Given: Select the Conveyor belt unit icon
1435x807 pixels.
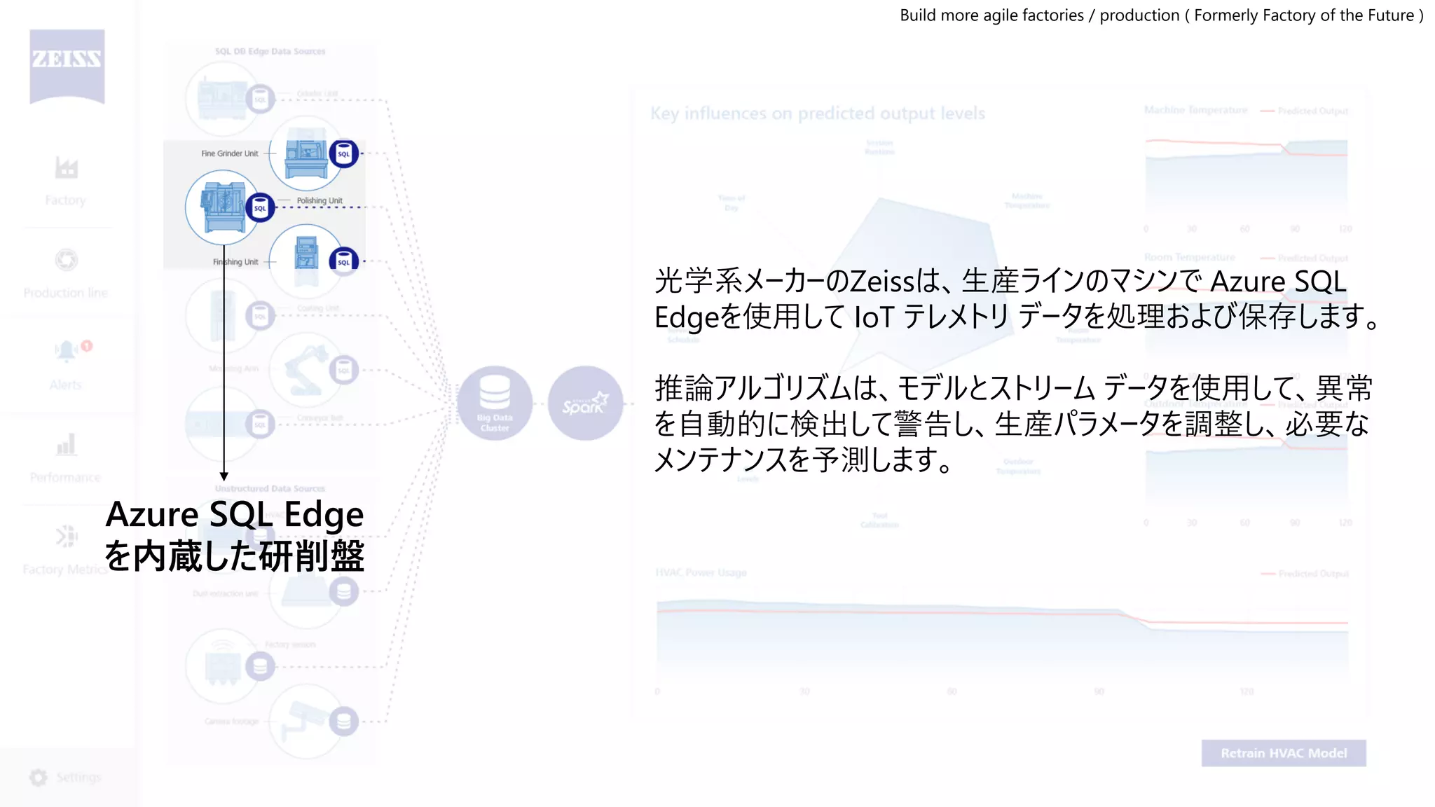Looking at the screenshot, I should 223,424.
